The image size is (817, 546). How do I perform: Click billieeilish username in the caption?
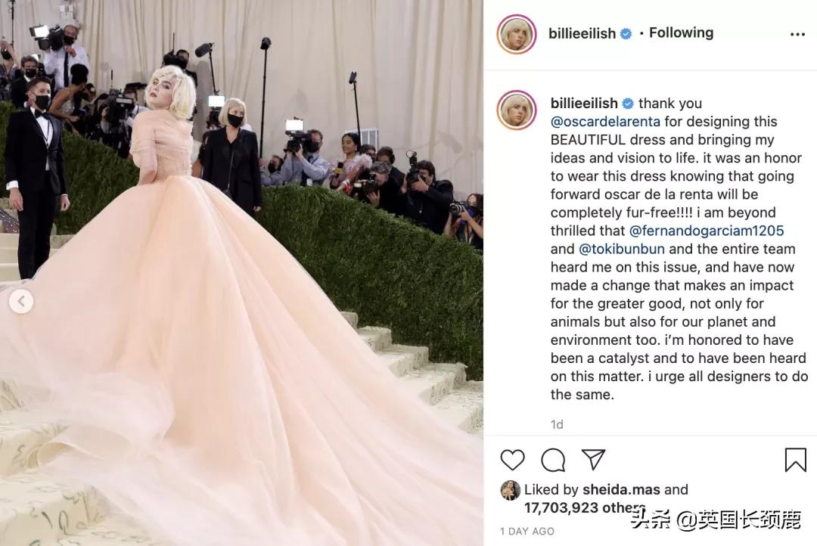(x=584, y=103)
